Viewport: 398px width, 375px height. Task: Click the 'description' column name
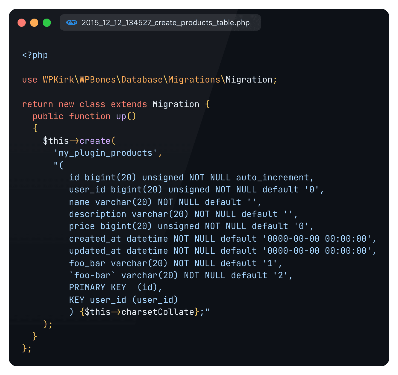tap(97, 214)
